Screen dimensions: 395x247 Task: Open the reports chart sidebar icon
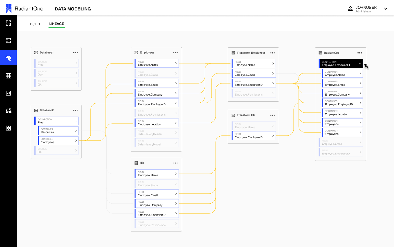(8, 93)
